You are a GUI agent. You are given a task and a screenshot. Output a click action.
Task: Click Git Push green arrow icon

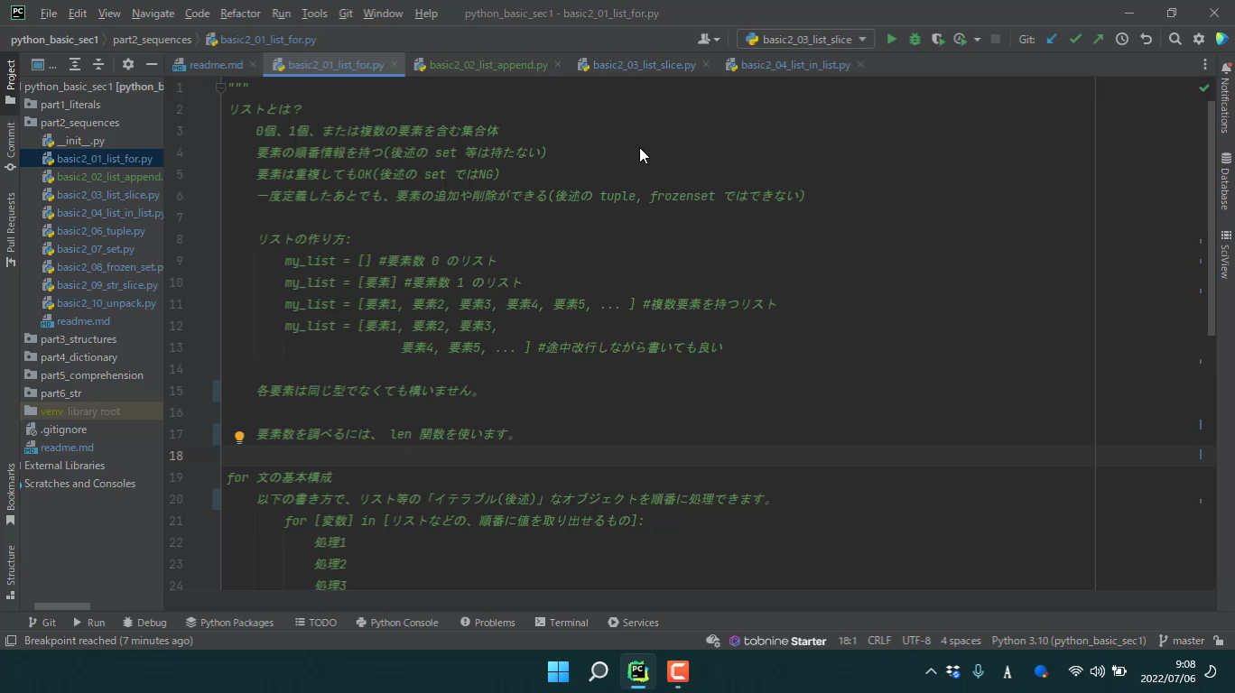1098,40
